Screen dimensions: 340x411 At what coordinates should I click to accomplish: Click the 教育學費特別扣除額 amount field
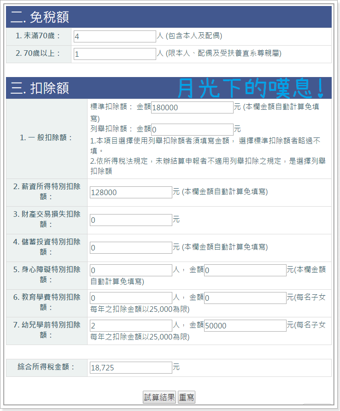click(x=245, y=298)
